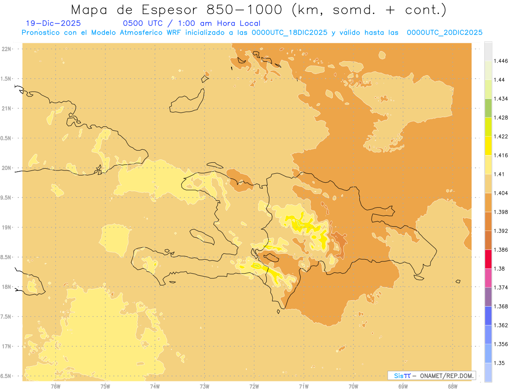Click the 21N latitude label
The image size is (508, 392).
click(x=6, y=109)
